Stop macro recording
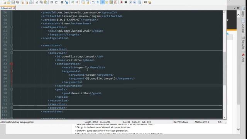 [126, 2]
